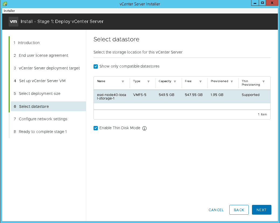Click the Free column filter icon
Image resolution: width=280 pixels, height=223 pixels.
tap(201, 81)
